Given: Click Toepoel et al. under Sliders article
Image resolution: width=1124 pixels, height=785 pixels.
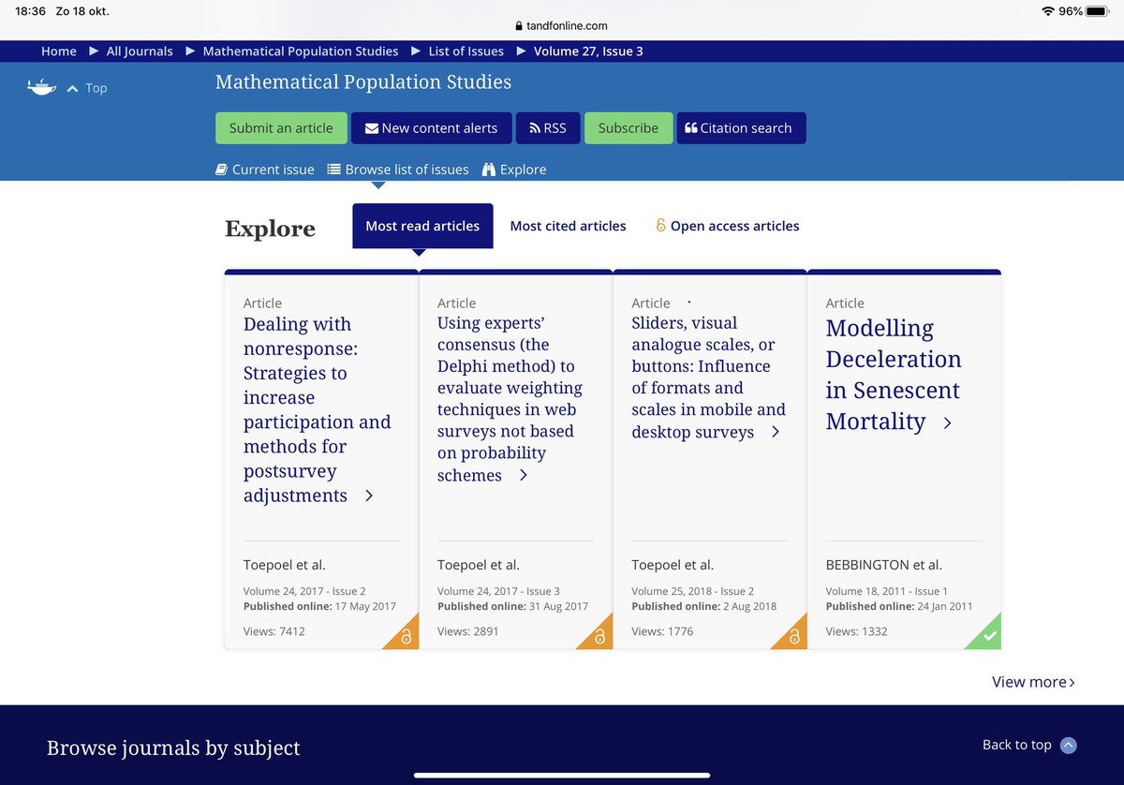Looking at the screenshot, I should click(x=673, y=565).
